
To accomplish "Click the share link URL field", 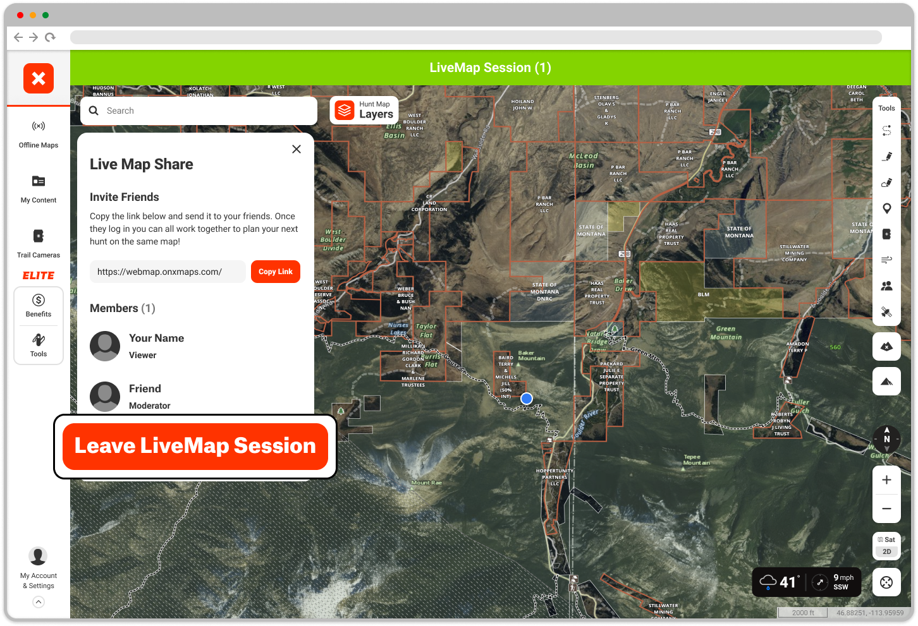I will [x=168, y=272].
